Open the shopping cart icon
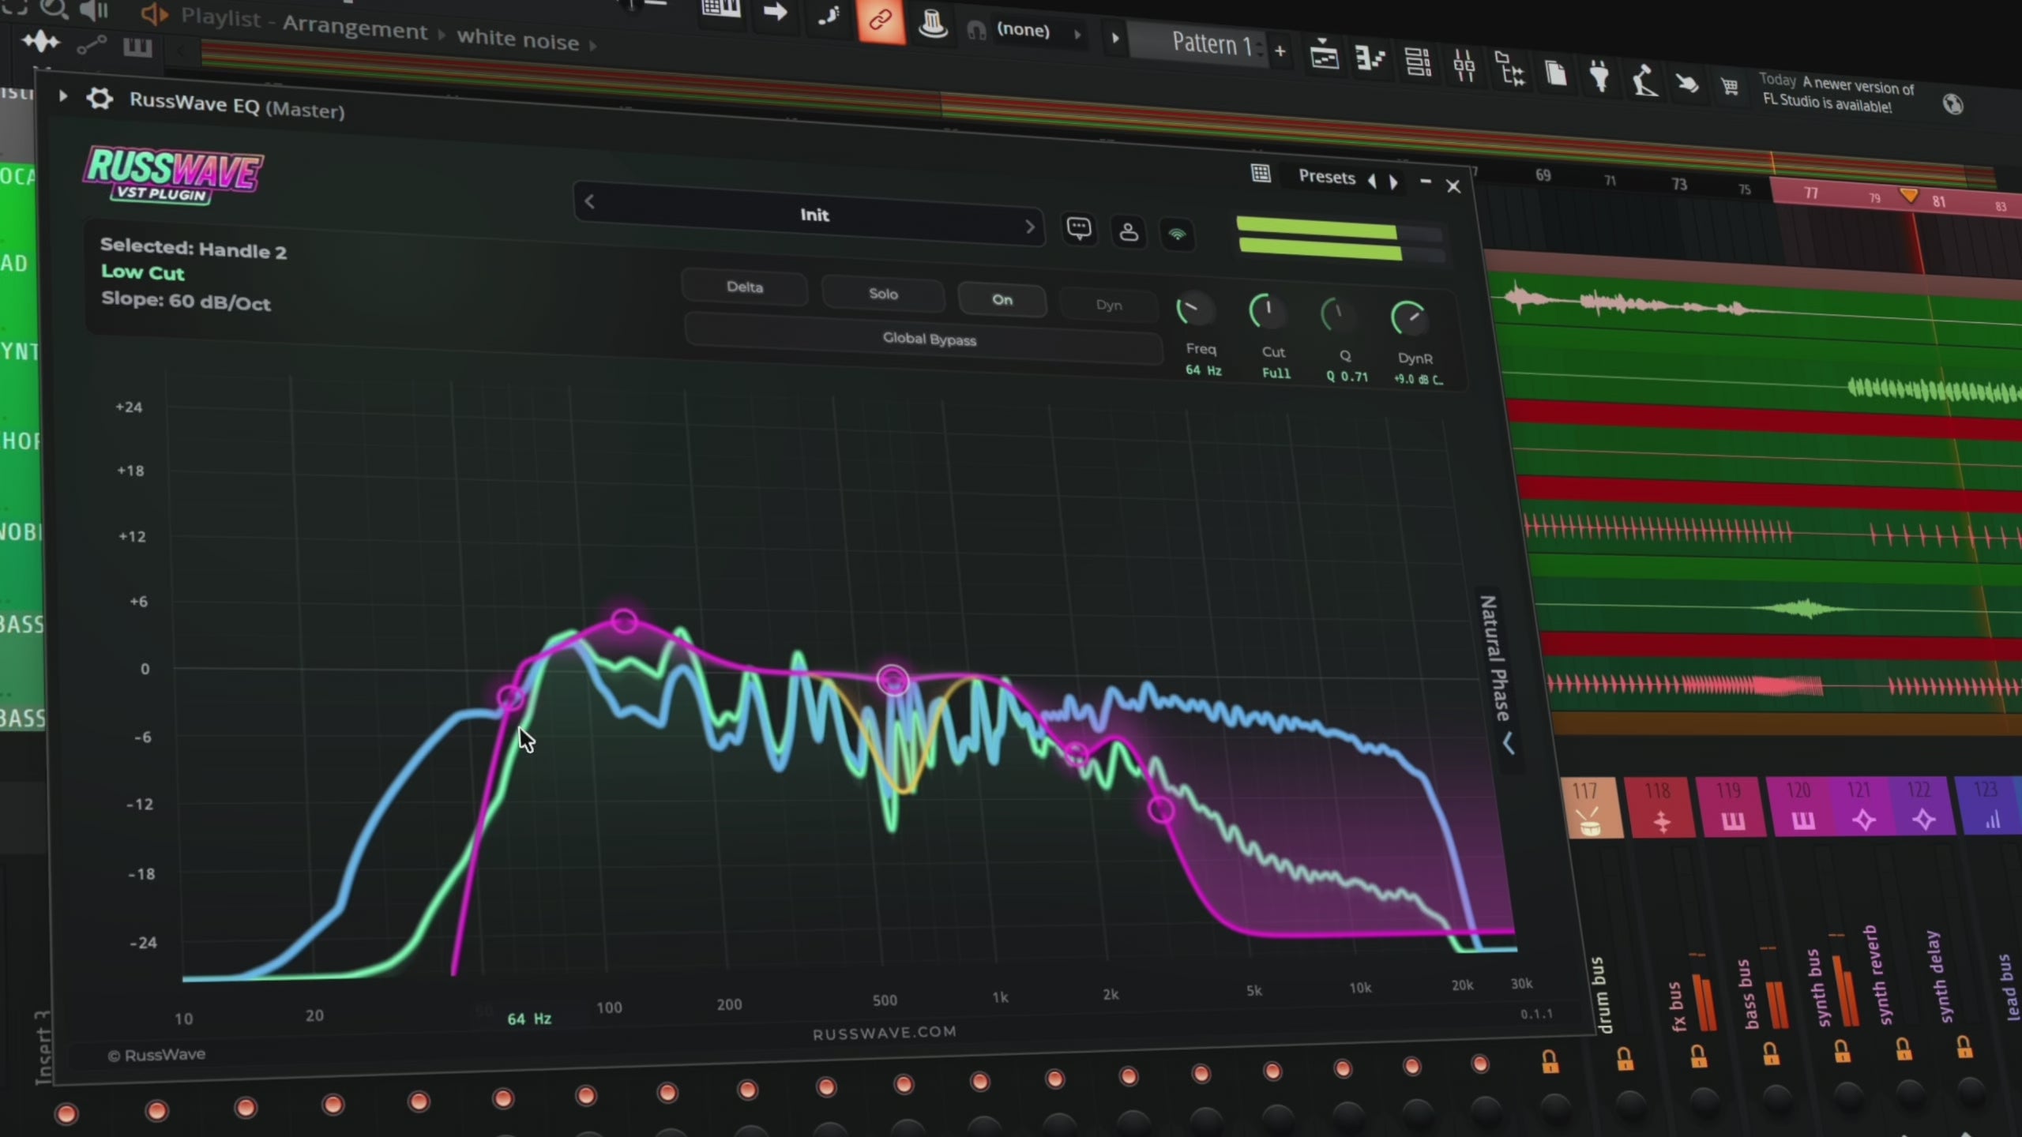 (x=1730, y=86)
